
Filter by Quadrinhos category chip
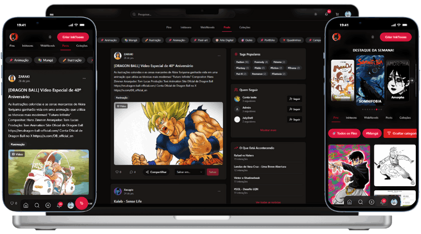pyautogui.click(x=292, y=40)
